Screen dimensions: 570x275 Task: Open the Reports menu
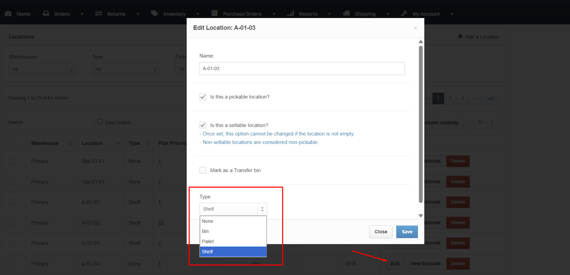tap(308, 14)
